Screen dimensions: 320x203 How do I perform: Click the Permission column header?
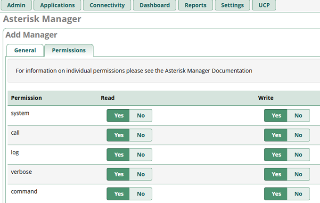(26, 98)
